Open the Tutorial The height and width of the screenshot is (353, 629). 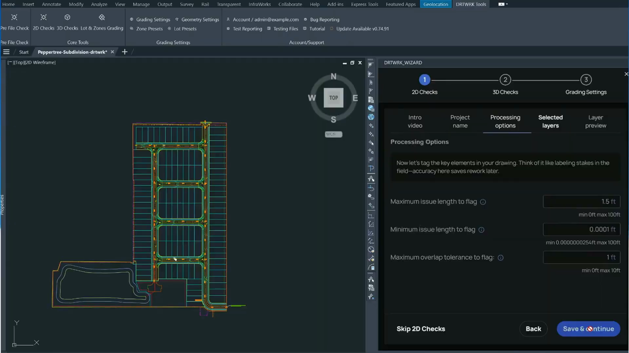click(x=314, y=28)
